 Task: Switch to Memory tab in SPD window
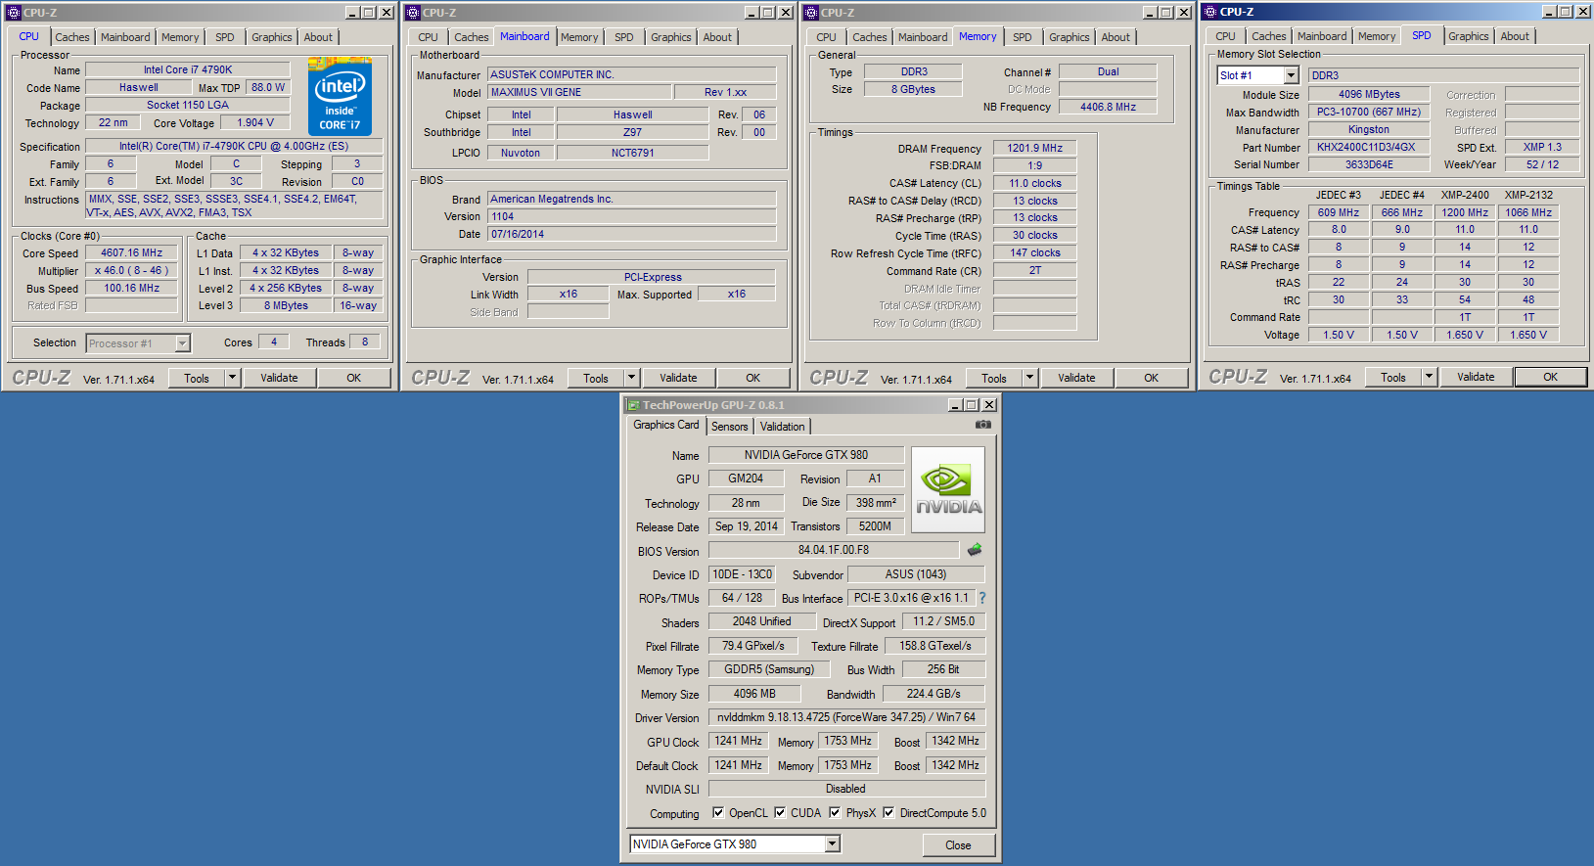point(1377,36)
